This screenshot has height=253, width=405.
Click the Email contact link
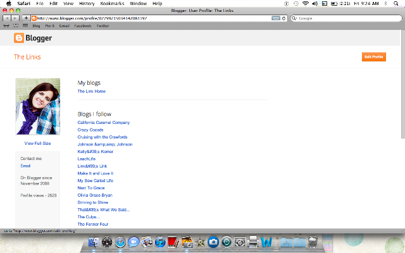[x=25, y=166]
